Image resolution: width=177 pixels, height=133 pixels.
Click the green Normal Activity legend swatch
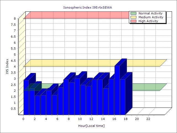[133, 13]
